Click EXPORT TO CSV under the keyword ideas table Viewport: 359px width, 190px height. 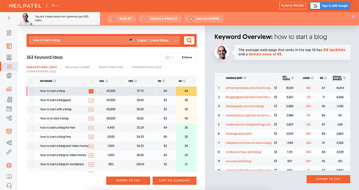[128, 181]
